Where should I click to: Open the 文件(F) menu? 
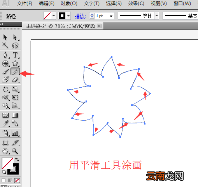25,3
